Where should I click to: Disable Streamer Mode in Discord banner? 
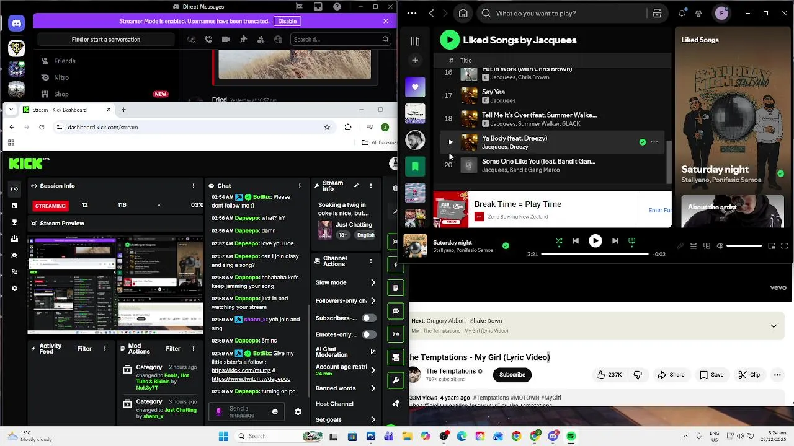[x=287, y=21]
